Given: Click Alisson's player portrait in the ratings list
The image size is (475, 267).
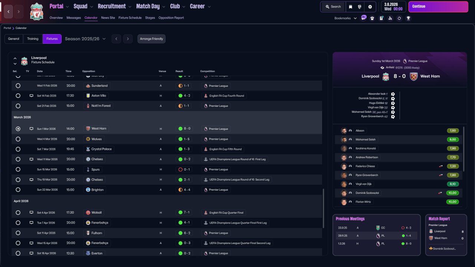Looking at the screenshot, I should pos(344,131).
